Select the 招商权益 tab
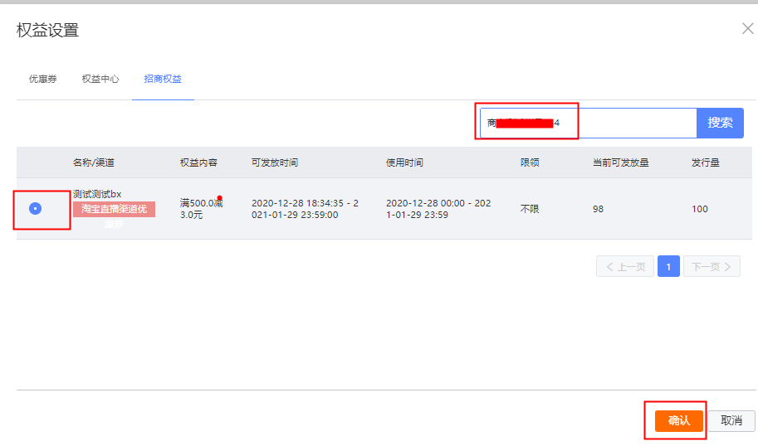The image size is (758, 446). (x=163, y=79)
